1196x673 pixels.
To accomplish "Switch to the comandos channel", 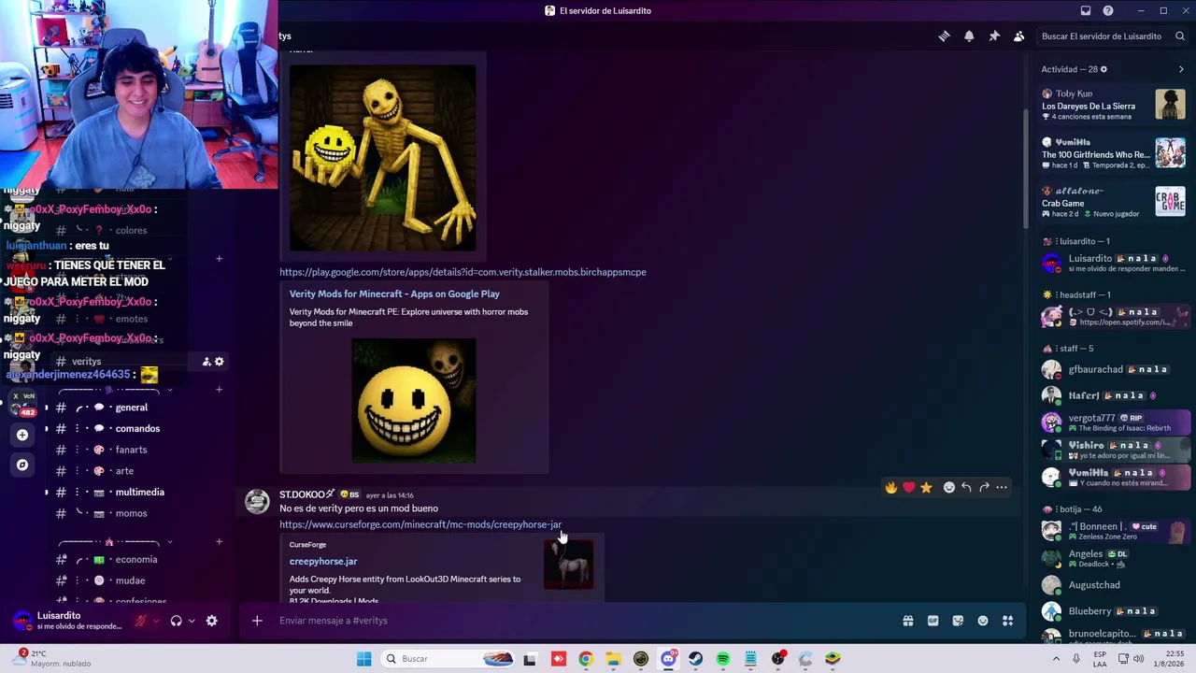I will (x=138, y=429).
